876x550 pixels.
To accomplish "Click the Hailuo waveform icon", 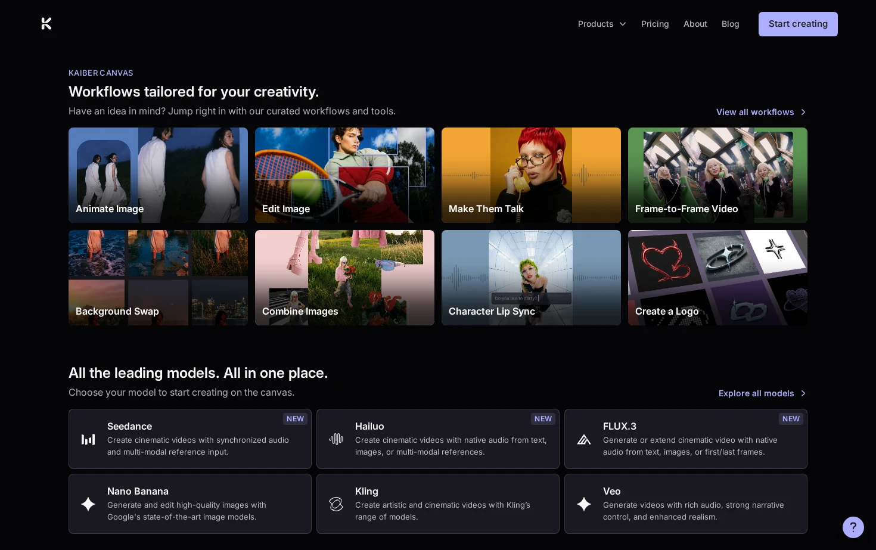I will click(x=336, y=439).
